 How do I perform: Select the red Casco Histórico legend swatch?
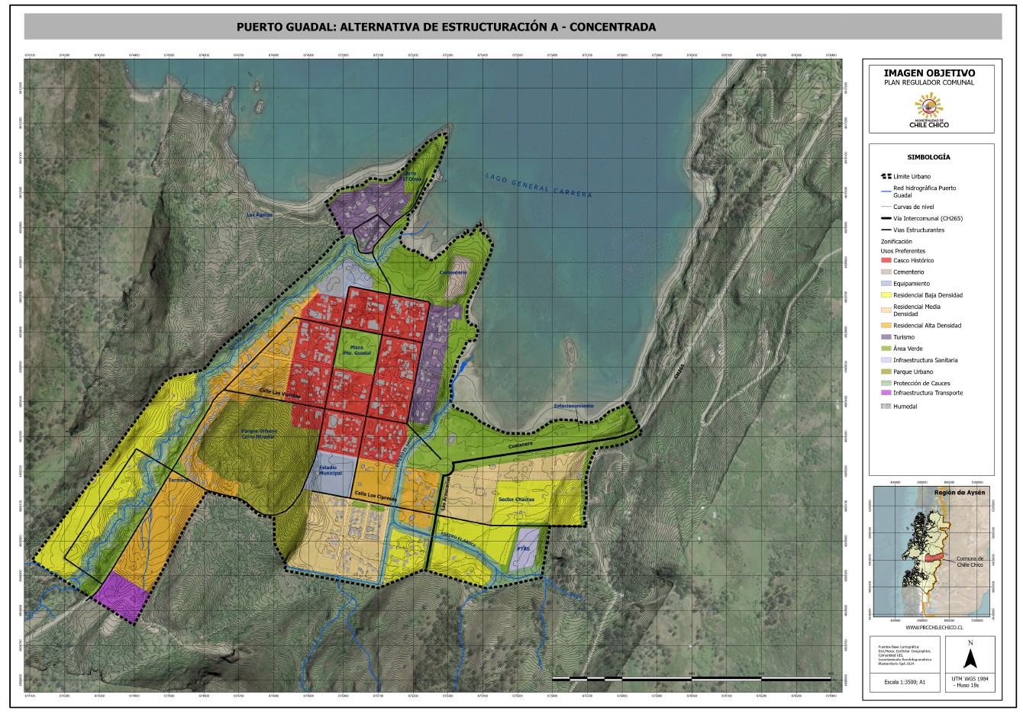[x=886, y=260]
